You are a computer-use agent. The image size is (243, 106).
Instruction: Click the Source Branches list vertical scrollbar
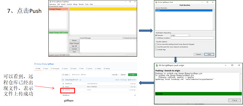213,20
